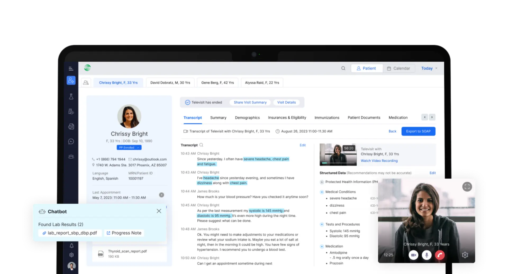Search transcript using magnifier icon
Image resolution: width=508 pixels, height=274 pixels.
pyautogui.click(x=201, y=145)
